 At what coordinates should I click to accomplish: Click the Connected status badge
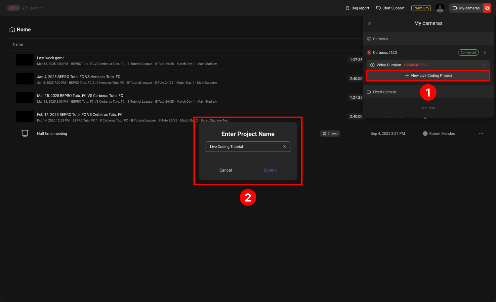pos(468,52)
